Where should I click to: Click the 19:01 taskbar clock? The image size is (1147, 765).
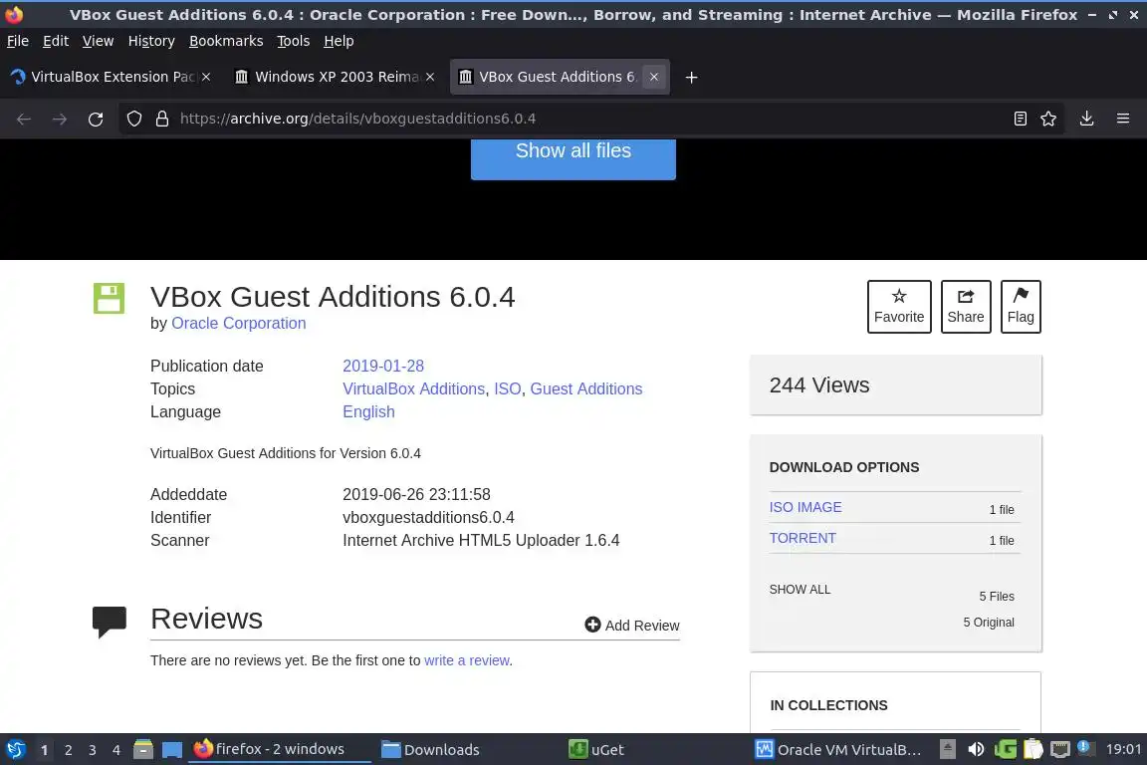tap(1123, 749)
